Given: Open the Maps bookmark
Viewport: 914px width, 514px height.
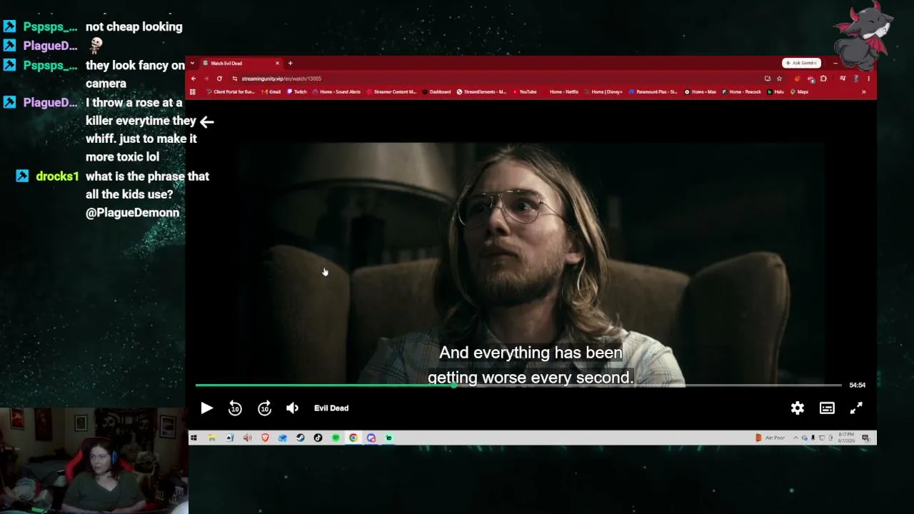Looking at the screenshot, I should tap(799, 92).
